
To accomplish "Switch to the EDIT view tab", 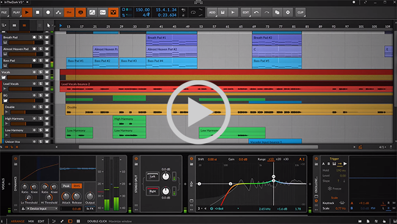I will (x=41, y=221).
